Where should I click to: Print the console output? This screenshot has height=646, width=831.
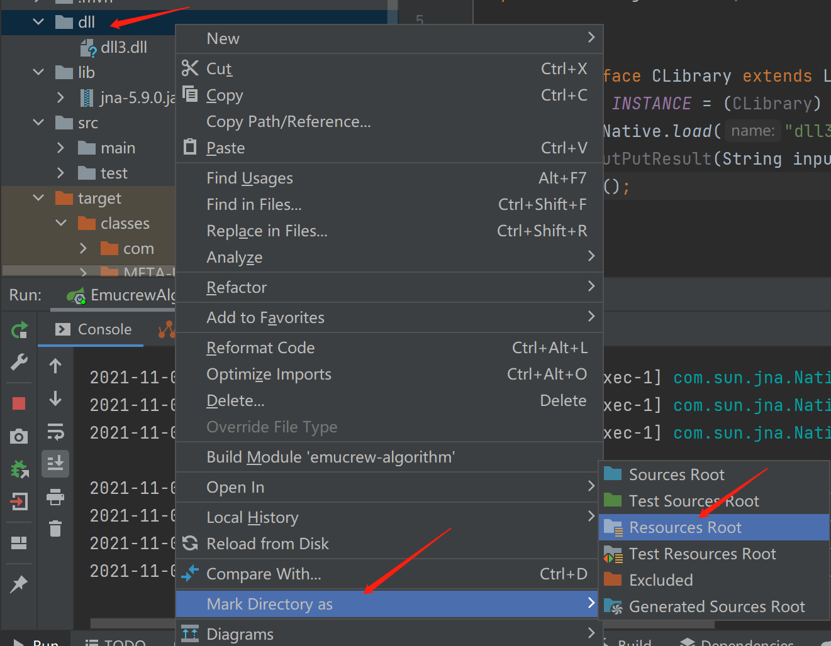[55, 496]
